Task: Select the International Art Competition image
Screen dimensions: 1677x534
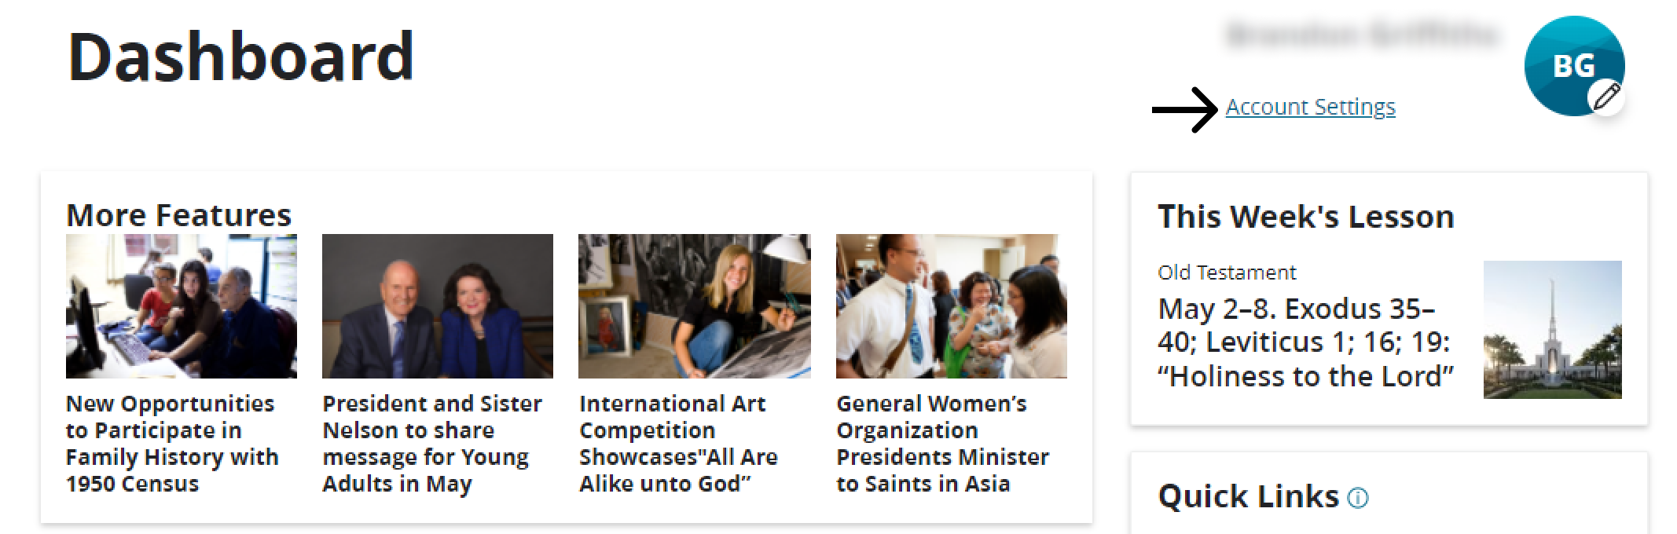Action: 695,306
